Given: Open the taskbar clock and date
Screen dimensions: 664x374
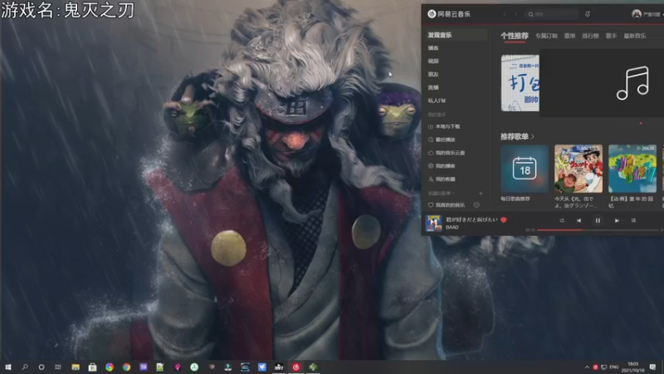Looking at the screenshot, I should (x=633, y=367).
